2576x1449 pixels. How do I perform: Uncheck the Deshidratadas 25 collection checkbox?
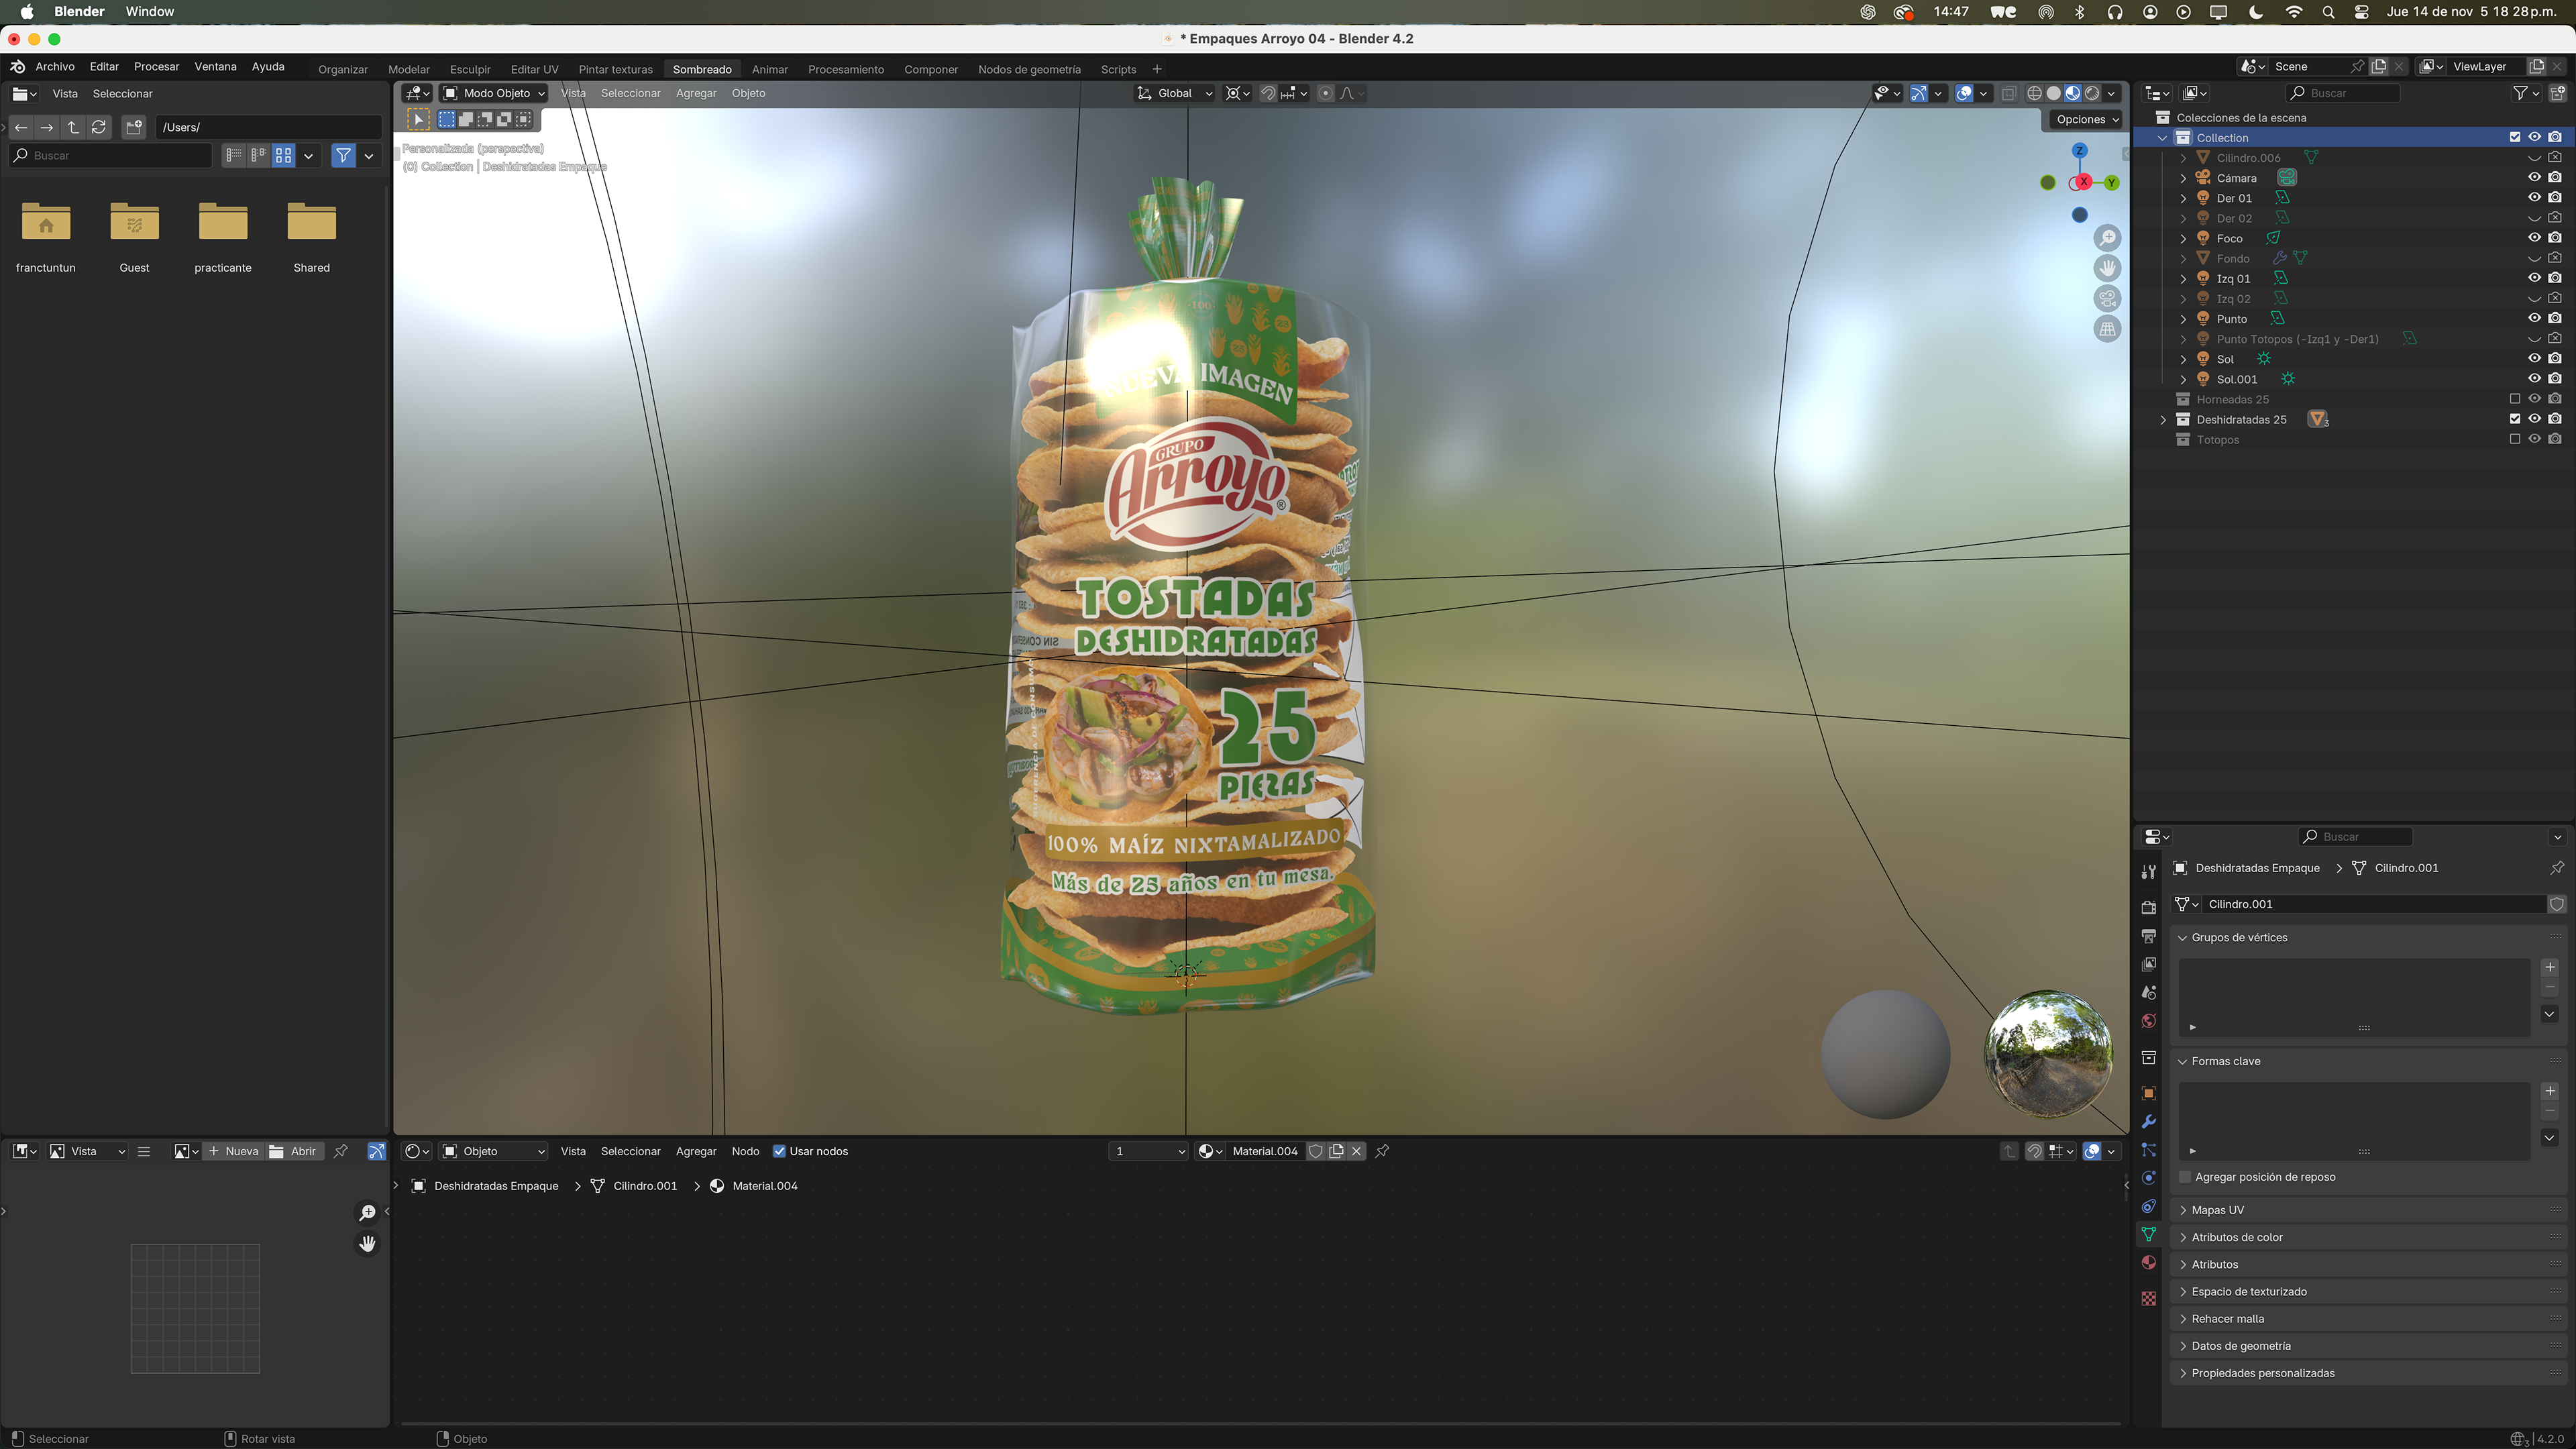[2515, 419]
